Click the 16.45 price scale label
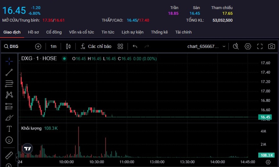The height and width of the screenshot is (167, 279). pos(265,117)
